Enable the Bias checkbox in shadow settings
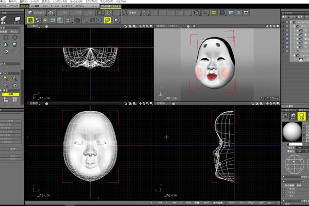The width and height of the screenshot is (309, 206). point(283,193)
